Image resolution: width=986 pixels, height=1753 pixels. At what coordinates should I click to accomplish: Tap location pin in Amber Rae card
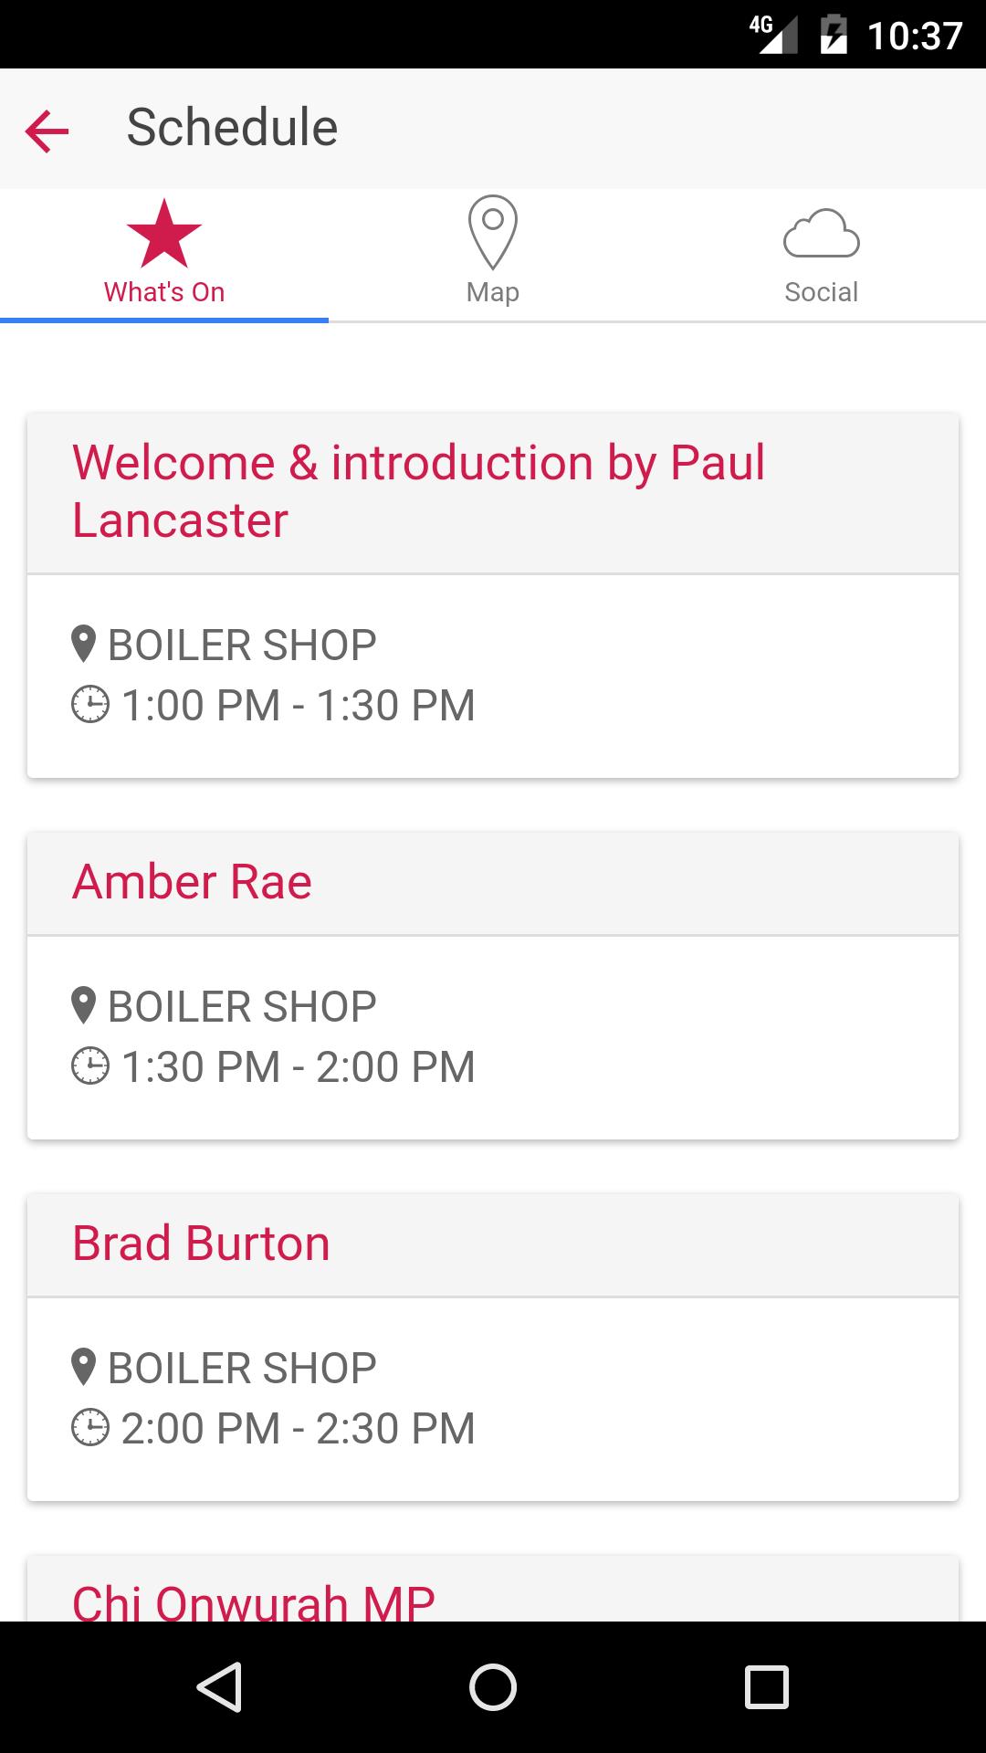pos(83,1005)
